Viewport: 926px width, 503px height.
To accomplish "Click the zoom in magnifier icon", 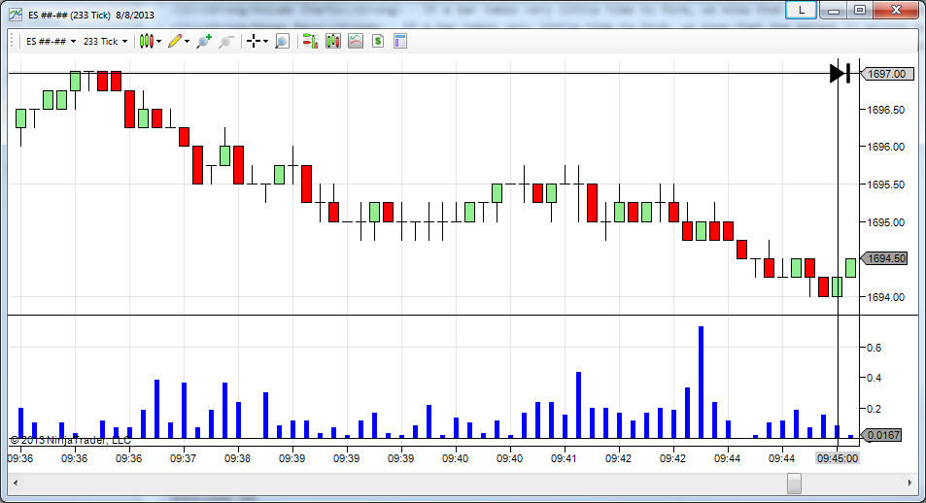I will tap(203, 42).
